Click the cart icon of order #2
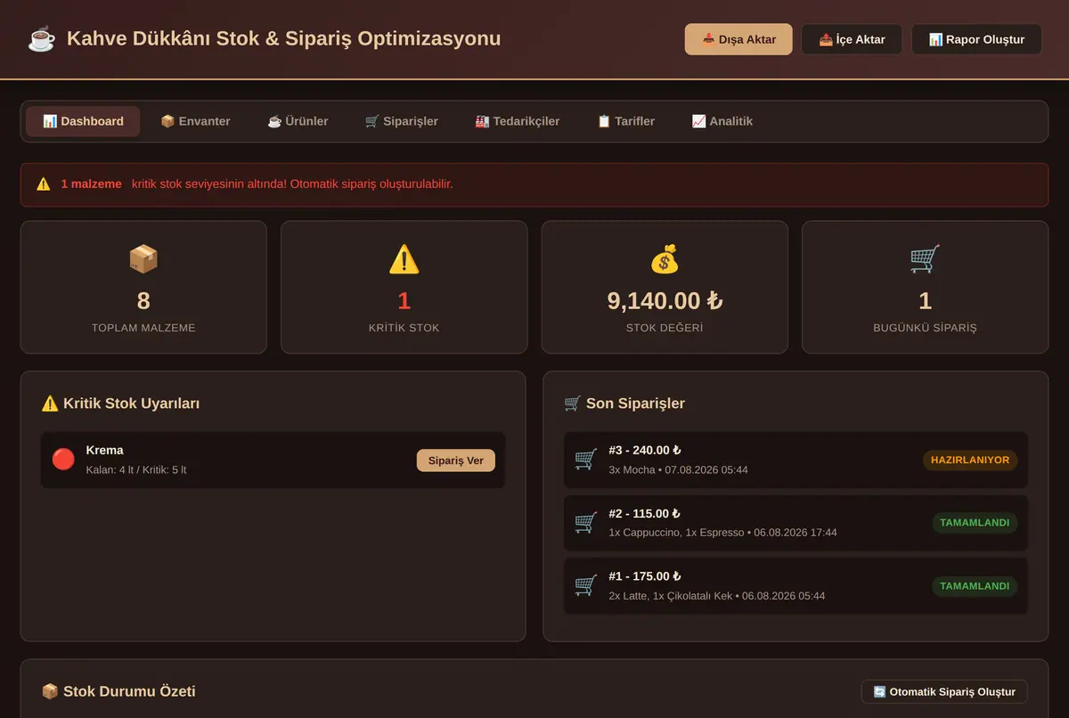1069x718 pixels. point(585,523)
